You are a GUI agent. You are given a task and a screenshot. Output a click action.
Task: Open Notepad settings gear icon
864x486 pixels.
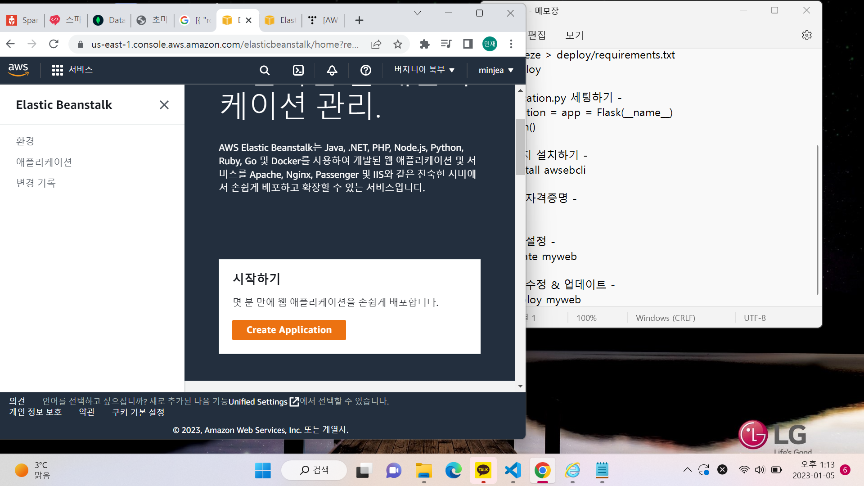click(x=807, y=35)
